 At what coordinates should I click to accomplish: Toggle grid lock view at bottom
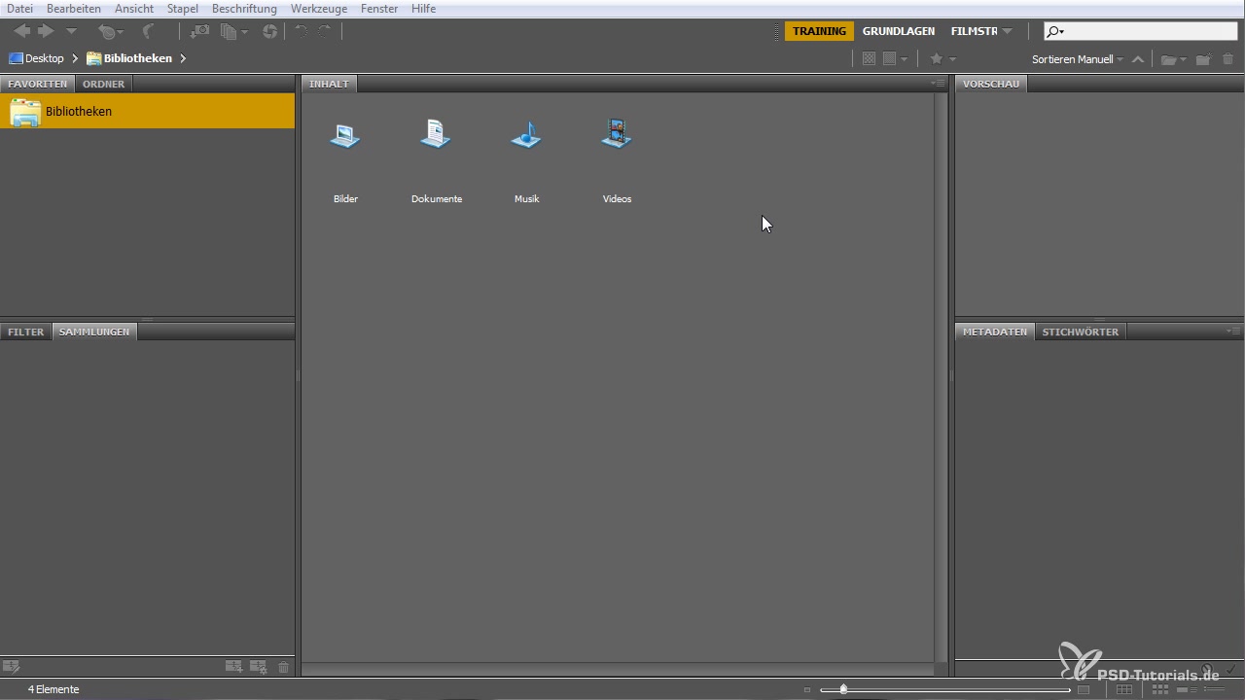coord(1124,689)
